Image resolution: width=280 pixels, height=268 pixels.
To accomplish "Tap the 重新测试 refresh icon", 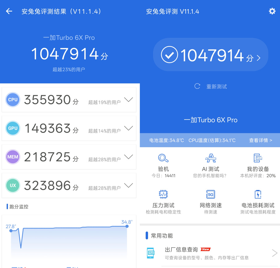I will point(197,86).
